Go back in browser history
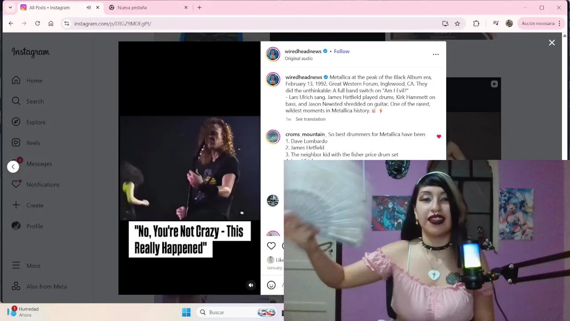The image size is (570, 321). coord(11,24)
